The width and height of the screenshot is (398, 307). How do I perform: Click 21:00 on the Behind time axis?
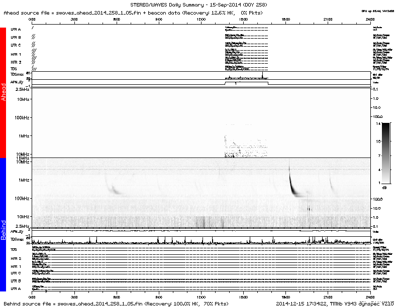click(x=328, y=297)
